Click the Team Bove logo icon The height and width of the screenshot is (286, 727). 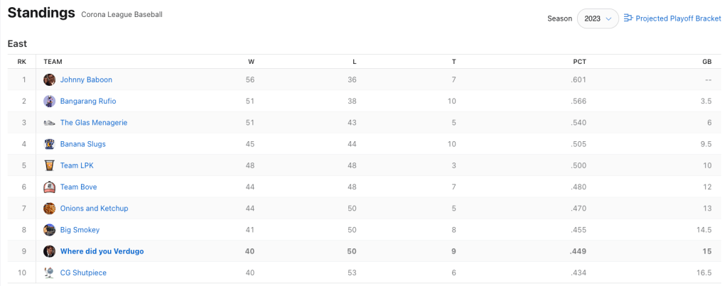pos(49,187)
